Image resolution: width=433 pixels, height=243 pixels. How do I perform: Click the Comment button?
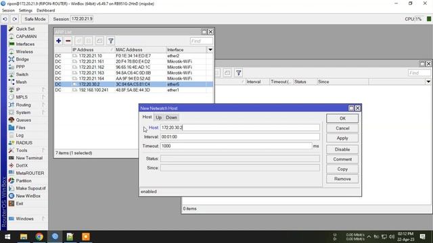(342, 159)
